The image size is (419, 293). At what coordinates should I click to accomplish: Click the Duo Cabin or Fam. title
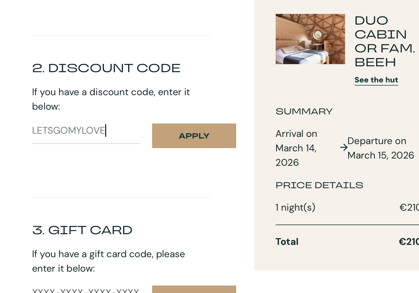click(x=384, y=41)
